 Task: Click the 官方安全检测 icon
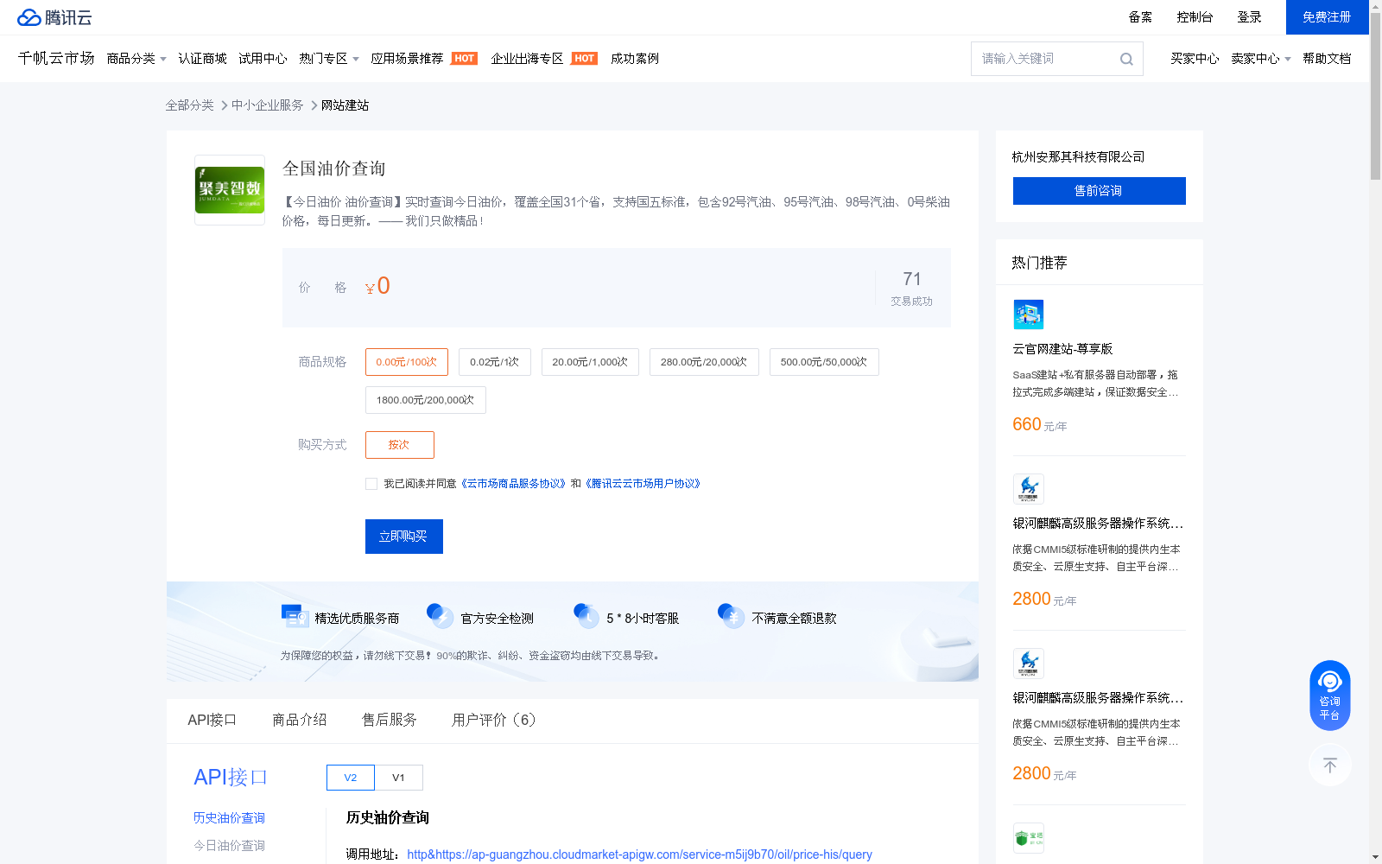pyautogui.click(x=441, y=616)
